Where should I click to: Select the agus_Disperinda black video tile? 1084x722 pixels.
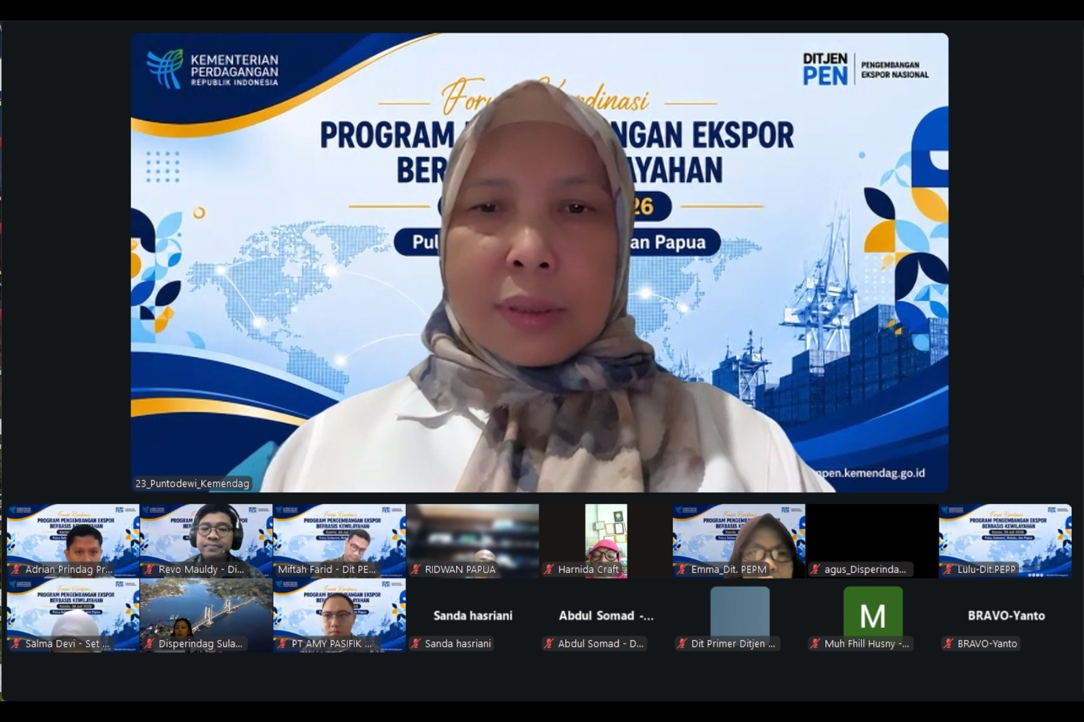[x=873, y=540]
